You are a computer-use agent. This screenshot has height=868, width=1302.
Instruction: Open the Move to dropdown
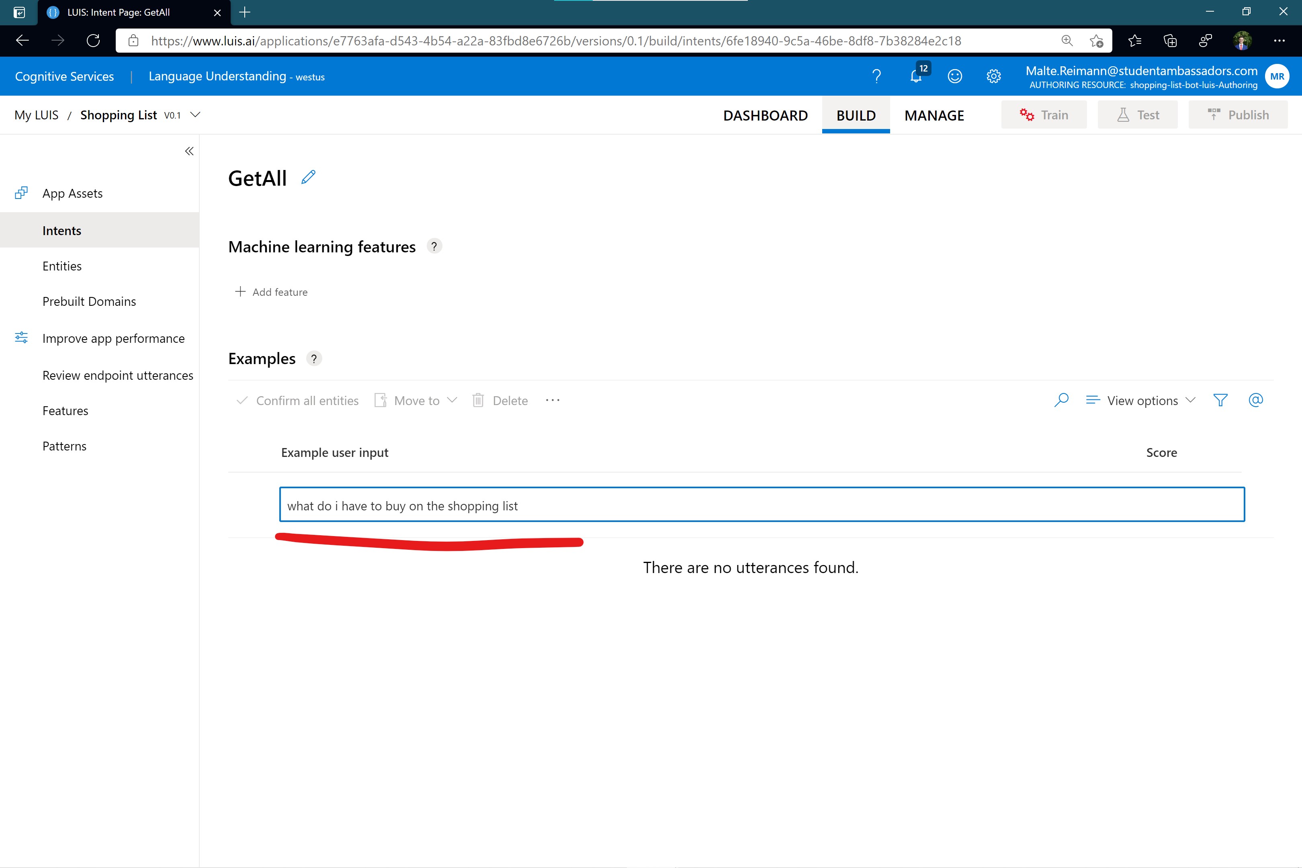pos(416,400)
